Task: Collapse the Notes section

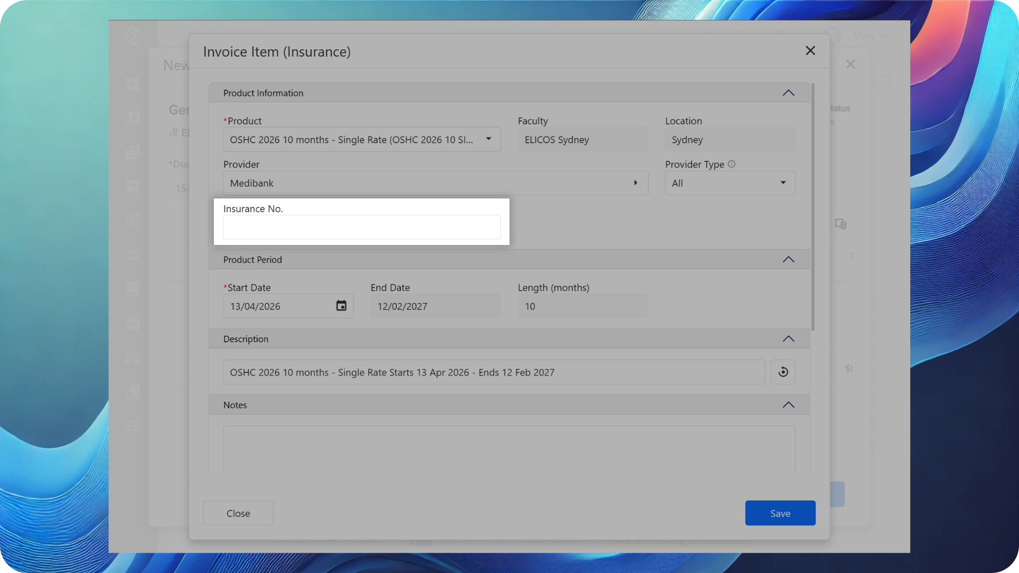Action: coord(788,405)
